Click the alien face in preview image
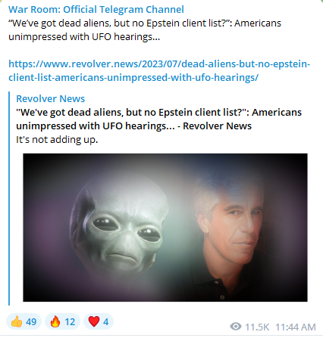 119,225
